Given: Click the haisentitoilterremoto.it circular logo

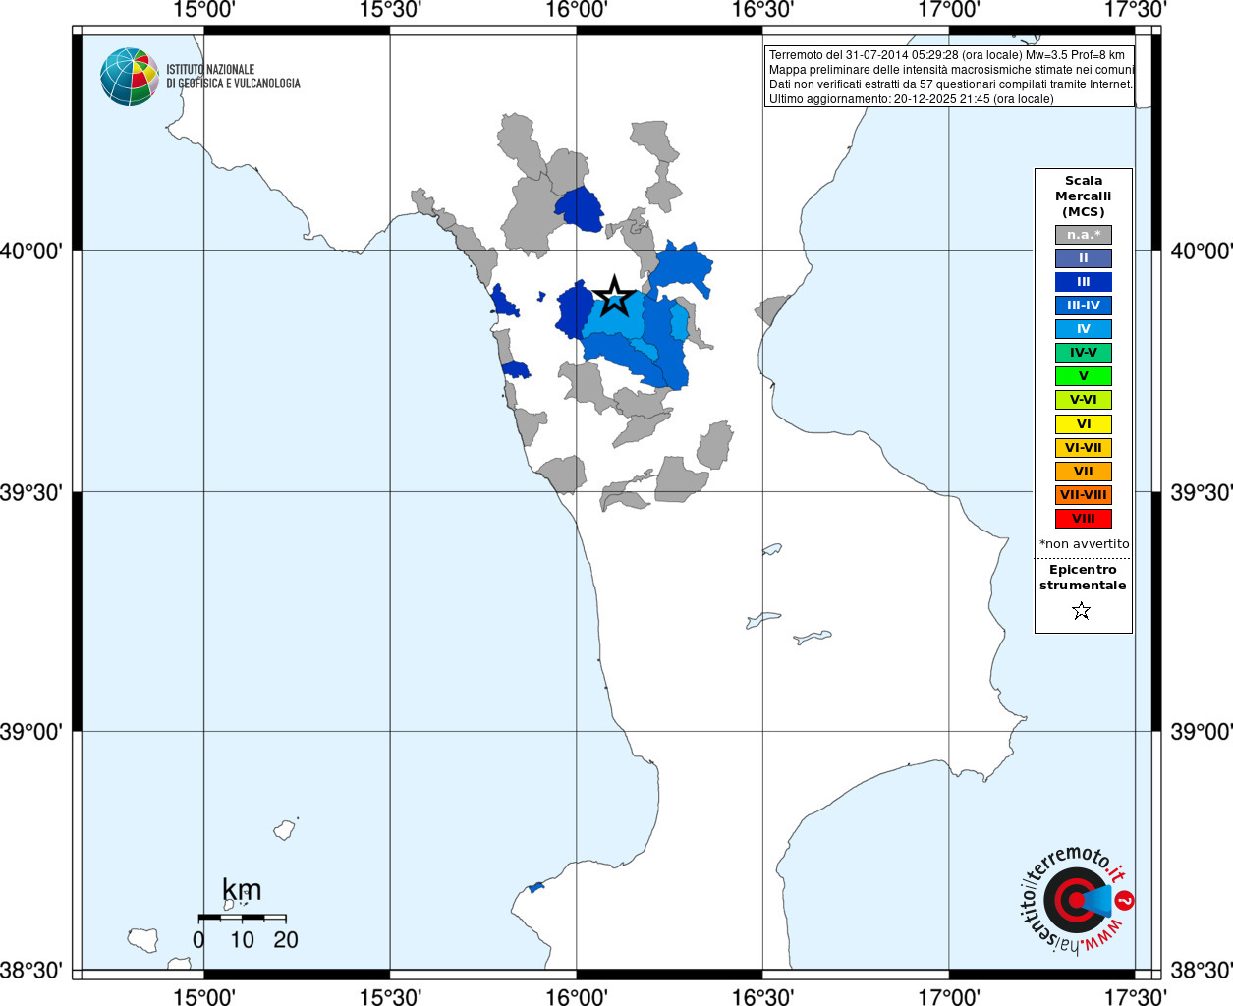Looking at the screenshot, I should coord(1077,901).
